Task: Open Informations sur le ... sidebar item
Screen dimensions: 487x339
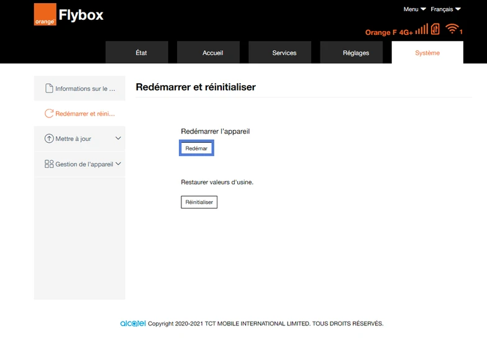Action: [x=80, y=88]
